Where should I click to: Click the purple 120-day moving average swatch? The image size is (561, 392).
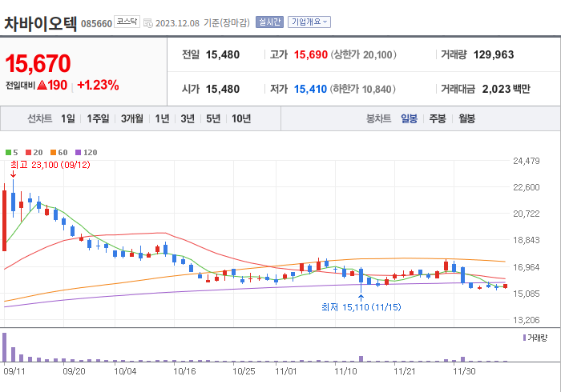click(x=78, y=153)
